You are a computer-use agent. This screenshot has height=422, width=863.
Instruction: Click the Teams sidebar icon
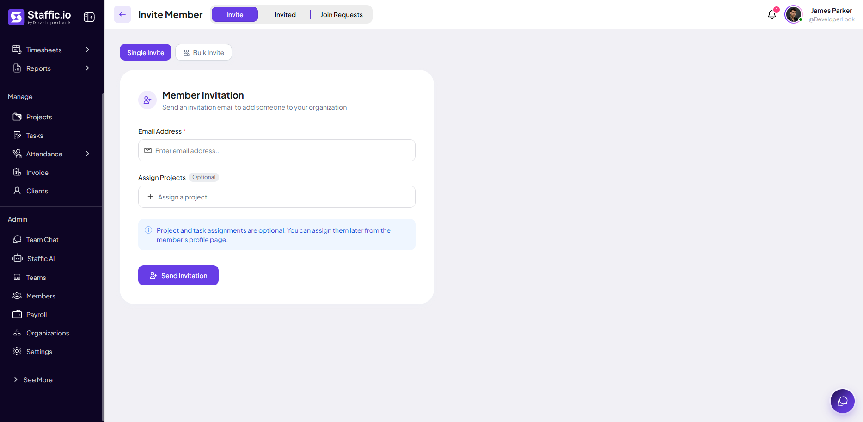click(x=17, y=277)
